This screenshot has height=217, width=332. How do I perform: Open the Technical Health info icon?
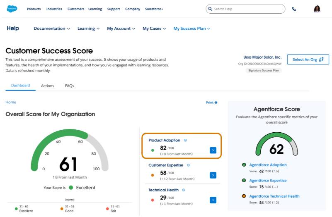184,190
